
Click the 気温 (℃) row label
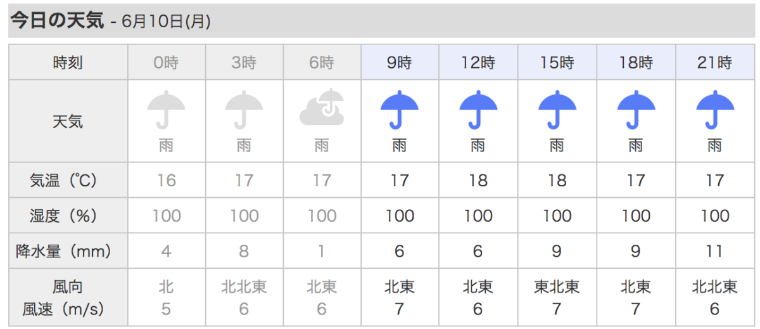(x=68, y=180)
